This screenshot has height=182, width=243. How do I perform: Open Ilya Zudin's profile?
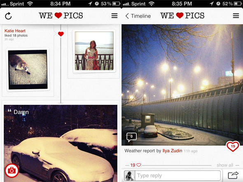(x=172, y=151)
